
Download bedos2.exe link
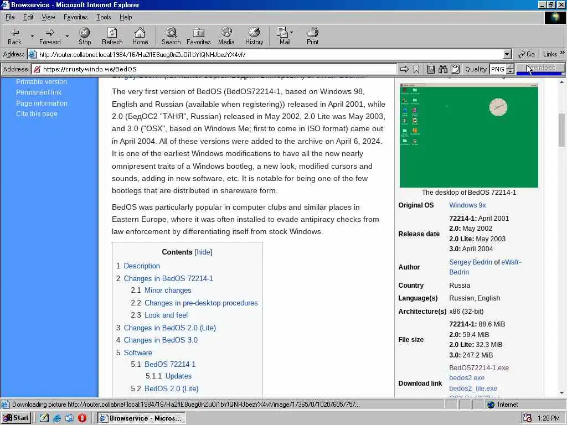pos(466,378)
